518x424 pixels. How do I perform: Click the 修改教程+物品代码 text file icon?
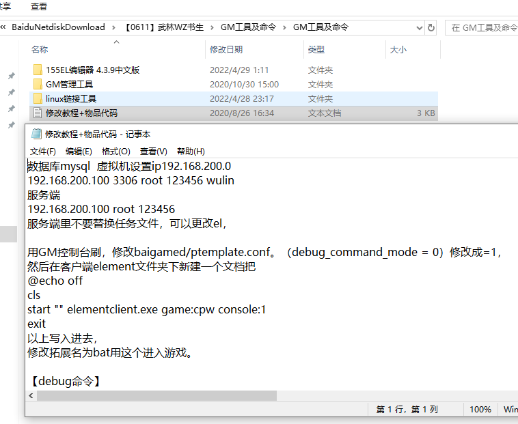pos(38,113)
